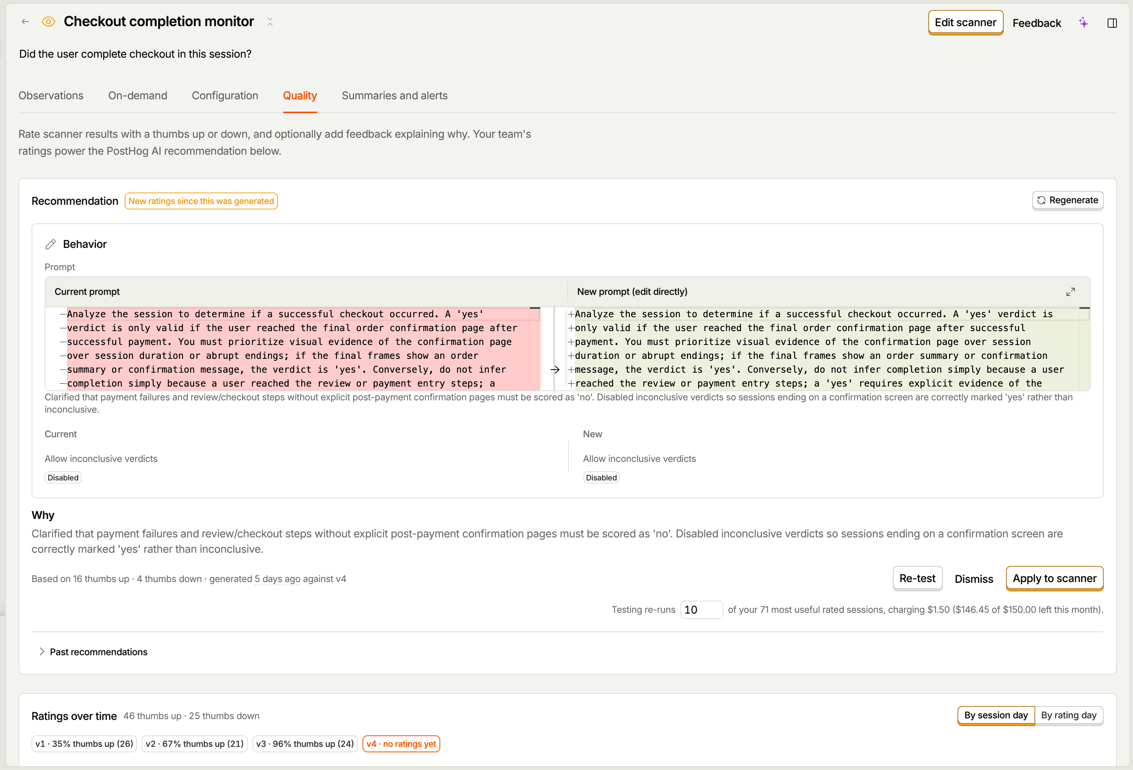The image size is (1133, 770).
Task: Click the 'New ratings since this was generated' tag
Action: tap(201, 201)
